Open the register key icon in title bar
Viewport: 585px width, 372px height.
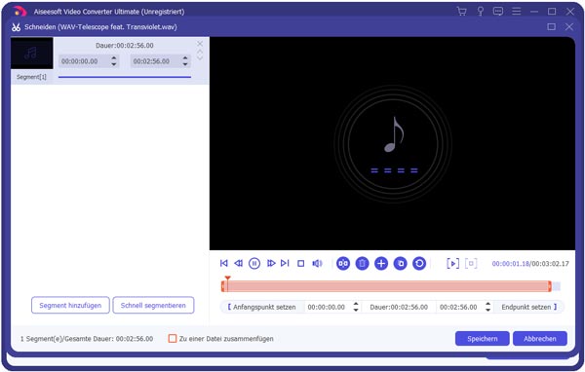click(481, 11)
